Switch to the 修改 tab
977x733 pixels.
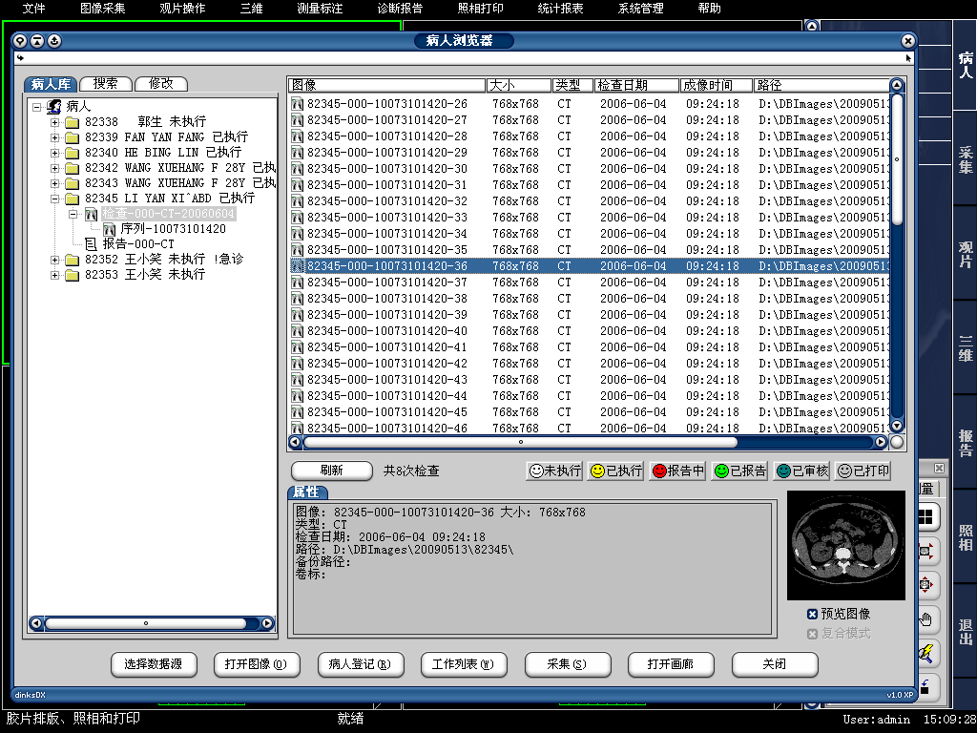[160, 84]
